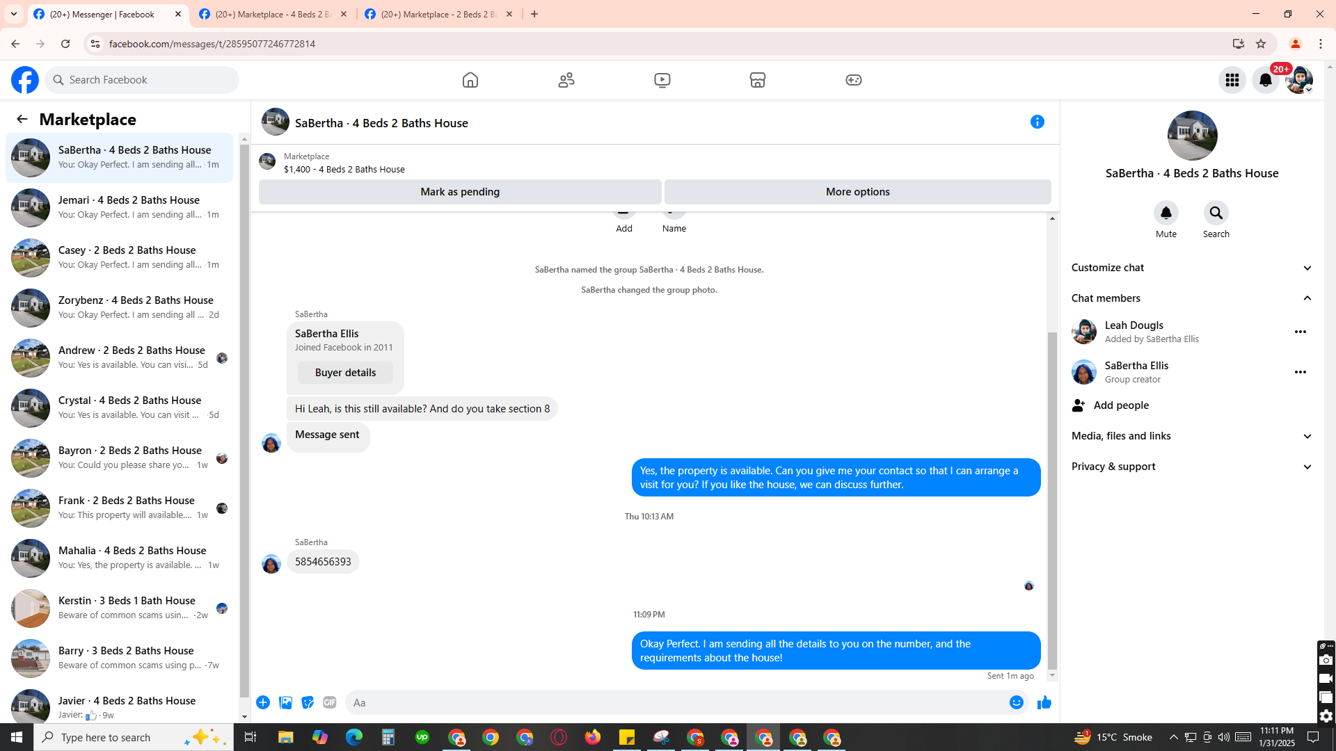
Task: Open Leah Dougls member profile
Action: 1134,325
